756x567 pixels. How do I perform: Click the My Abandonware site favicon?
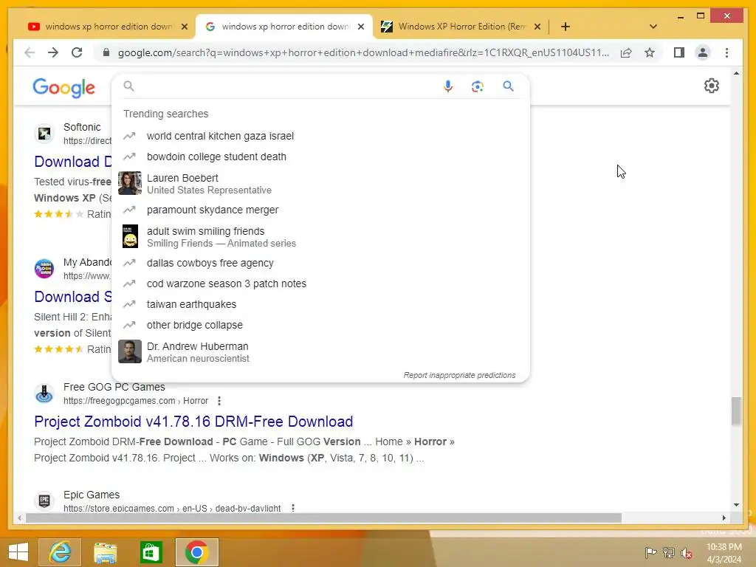pos(44,269)
